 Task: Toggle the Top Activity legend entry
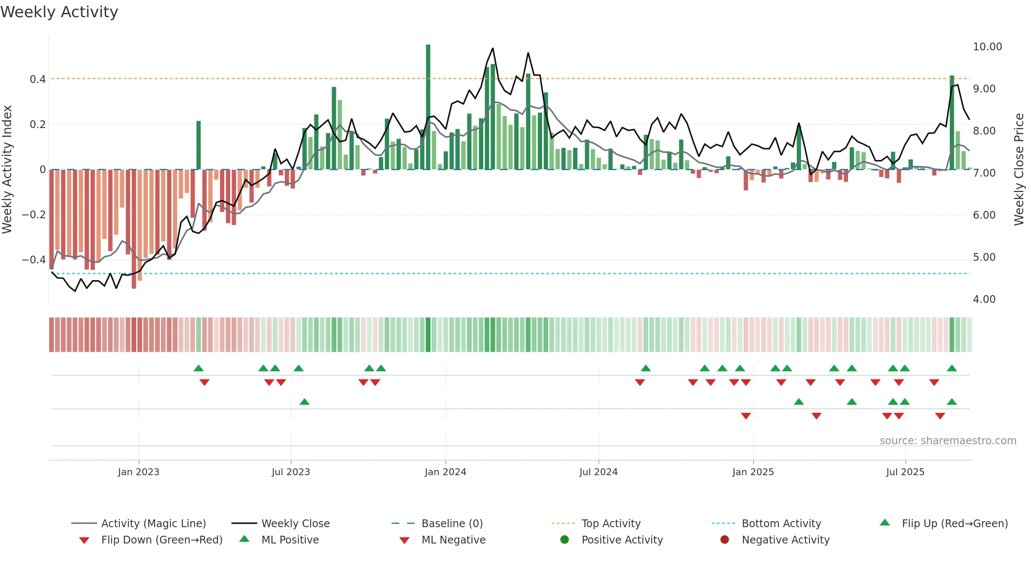click(x=596, y=523)
